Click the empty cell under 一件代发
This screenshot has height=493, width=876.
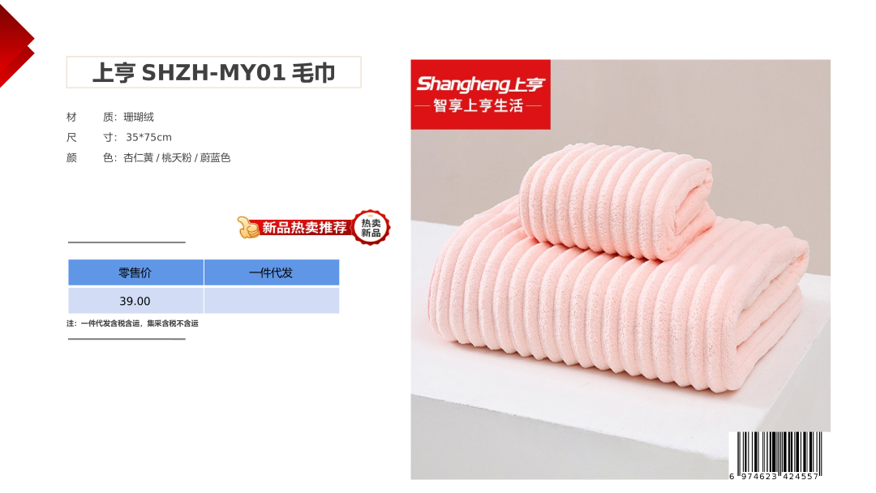[272, 300]
